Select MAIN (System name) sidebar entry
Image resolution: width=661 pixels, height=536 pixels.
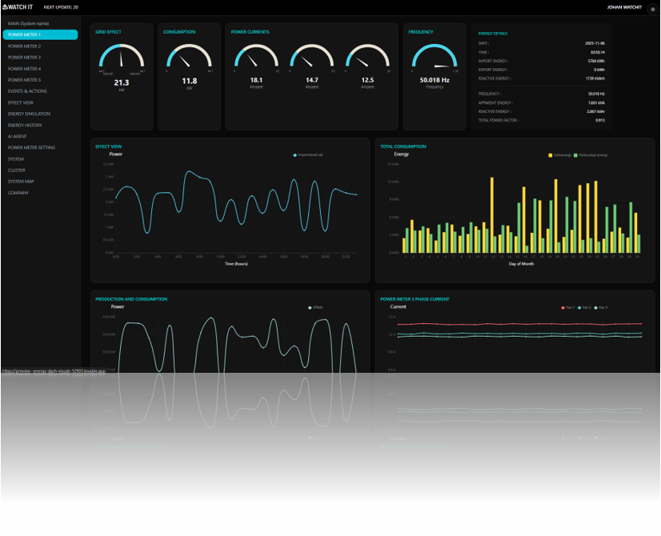click(29, 23)
